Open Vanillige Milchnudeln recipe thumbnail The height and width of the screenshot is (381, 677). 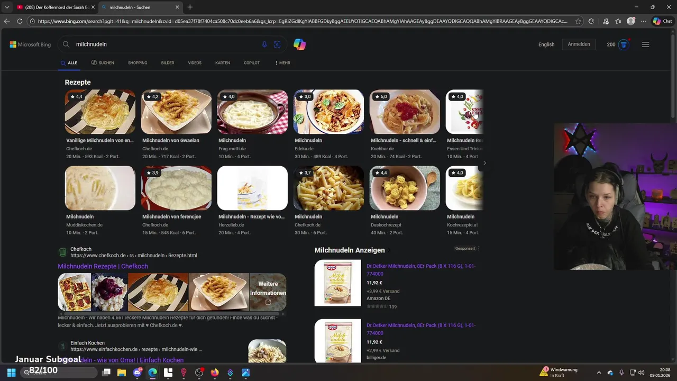(x=100, y=112)
